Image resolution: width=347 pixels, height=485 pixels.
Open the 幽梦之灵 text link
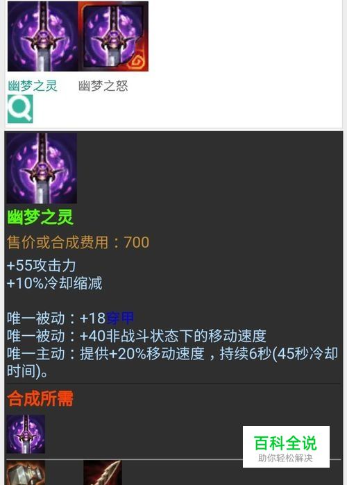point(33,85)
